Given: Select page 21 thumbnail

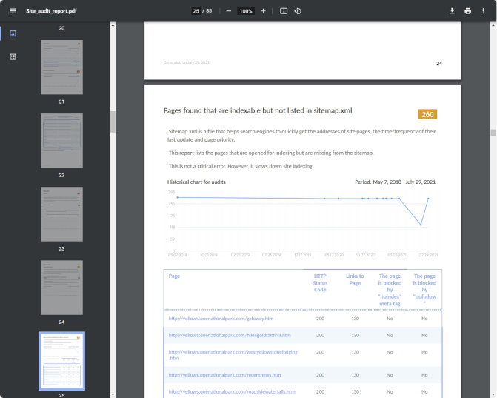Looking at the screenshot, I should pyautogui.click(x=61, y=67).
